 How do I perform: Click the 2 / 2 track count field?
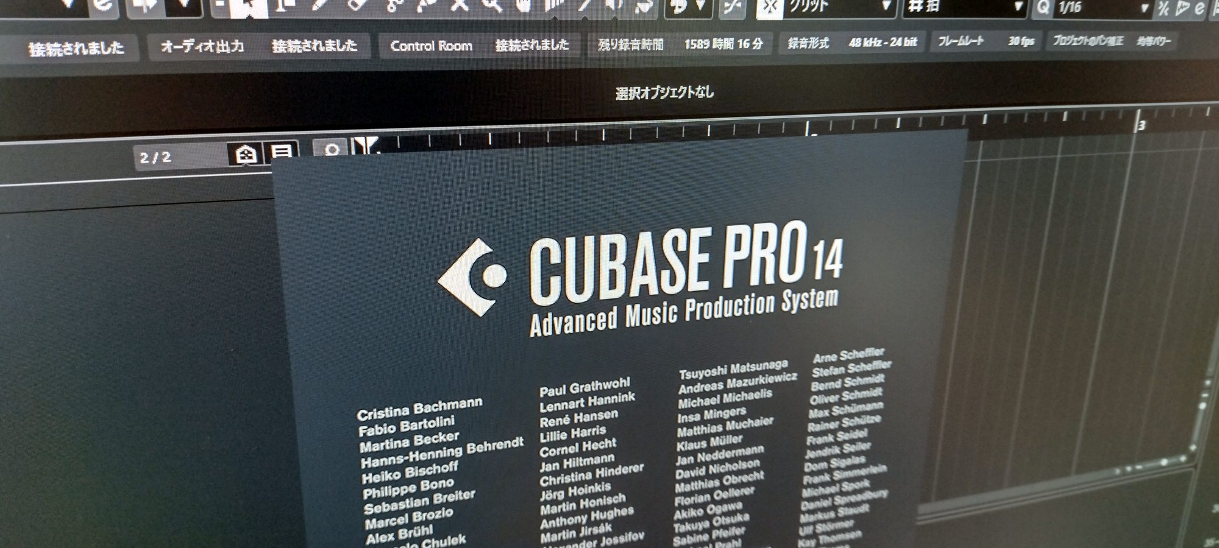pyautogui.click(x=180, y=157)
